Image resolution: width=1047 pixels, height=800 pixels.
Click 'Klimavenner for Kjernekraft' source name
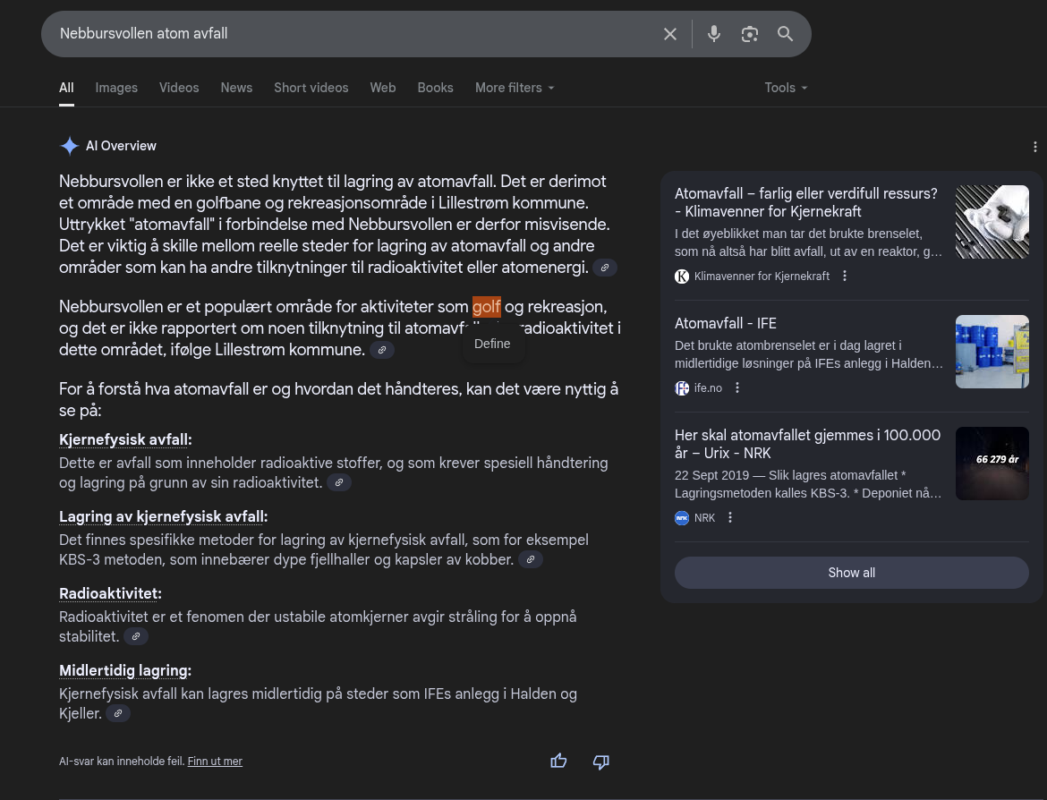[x=762, y=276]
